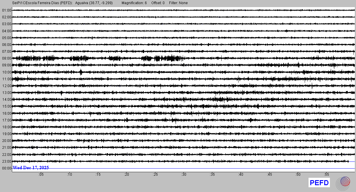Click the 11:00 hour row label
Image resolution: width=356 pixels, height=192 pixels.
(x=6, y=79)
